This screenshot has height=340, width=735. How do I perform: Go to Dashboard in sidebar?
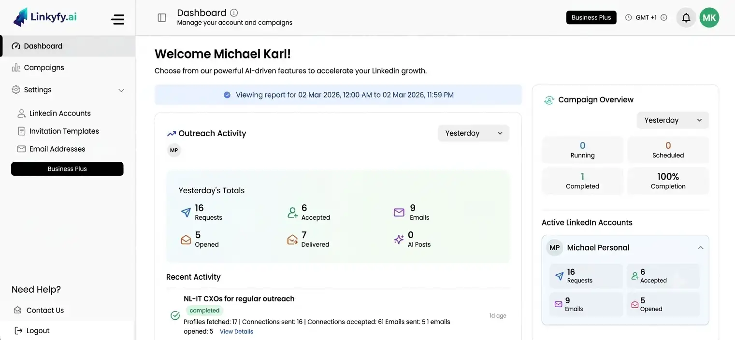click(x=68, y=46)
